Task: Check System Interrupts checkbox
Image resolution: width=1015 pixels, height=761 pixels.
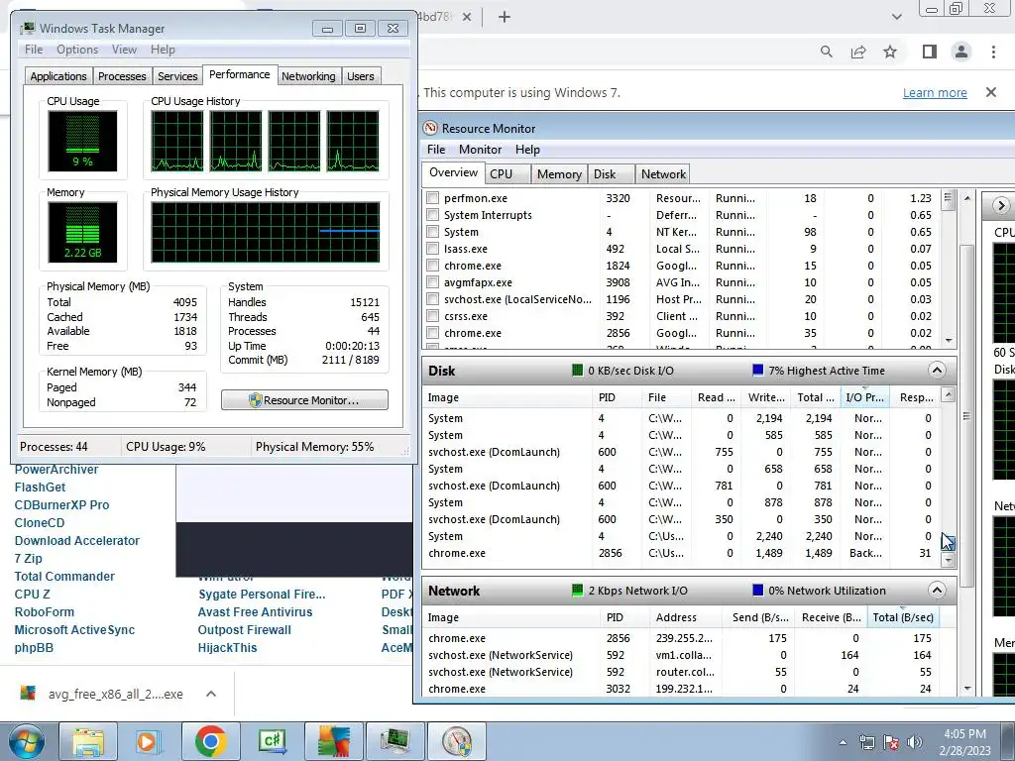Action: pos(432,215)
